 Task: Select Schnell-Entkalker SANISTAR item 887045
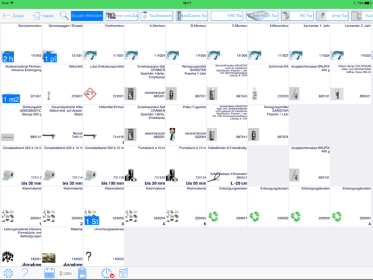(x=227, y=84)
